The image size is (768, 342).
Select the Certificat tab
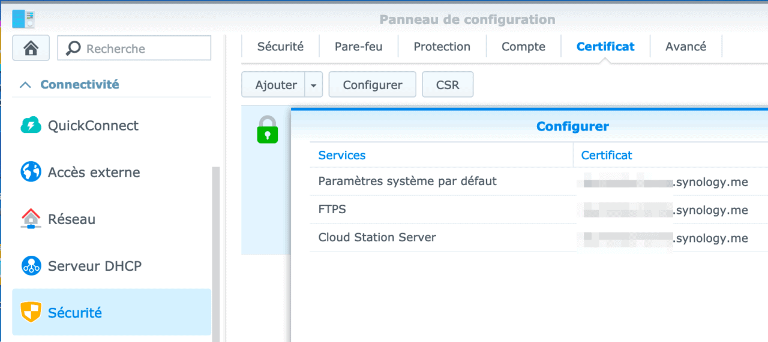[605, 47]
